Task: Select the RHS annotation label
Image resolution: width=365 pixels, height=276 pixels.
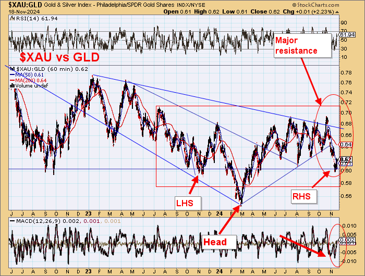Action: point(302,196)
